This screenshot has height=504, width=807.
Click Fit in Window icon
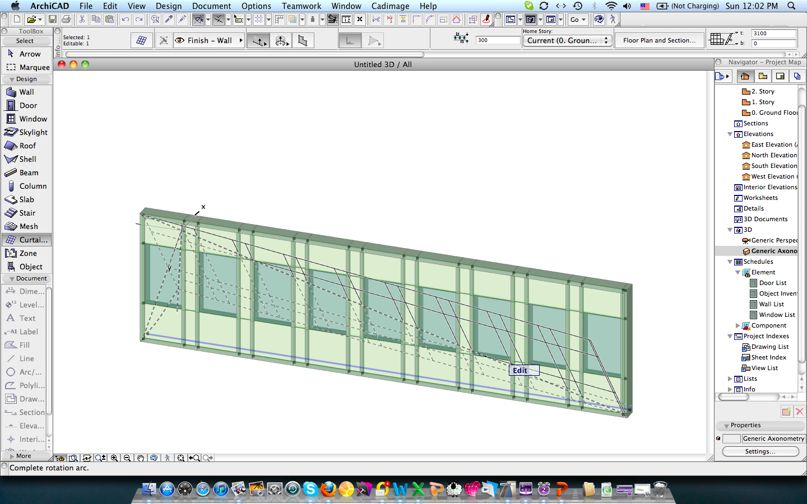[x=181, y=458]
